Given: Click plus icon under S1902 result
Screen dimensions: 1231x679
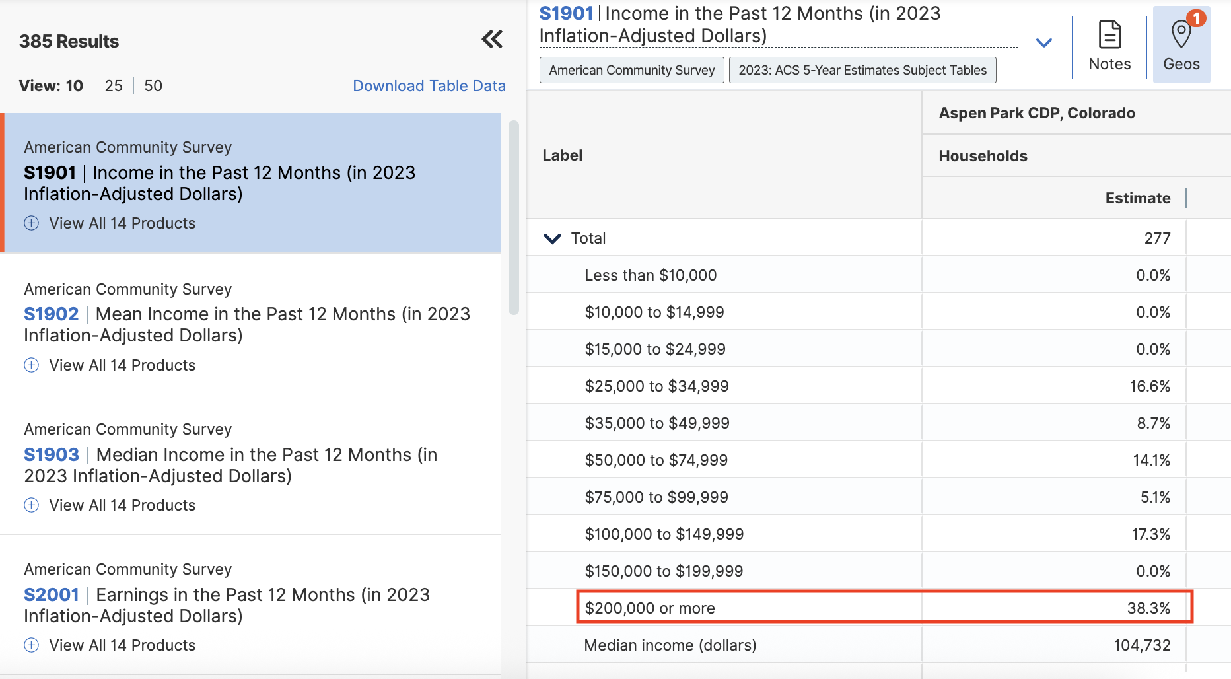Looking at the screenshot, I should (x=32, y=365).
